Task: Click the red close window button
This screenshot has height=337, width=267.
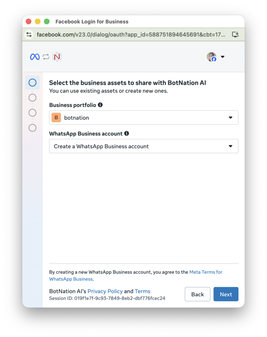Action: click(x=29, y=21)
